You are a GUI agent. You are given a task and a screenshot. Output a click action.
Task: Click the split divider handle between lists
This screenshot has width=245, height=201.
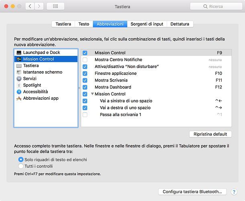point(79,88)
